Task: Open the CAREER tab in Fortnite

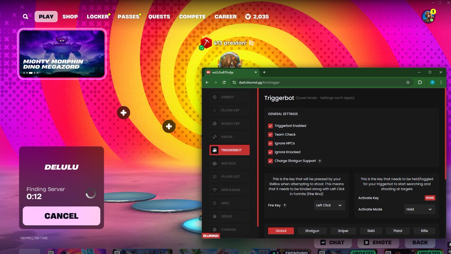Action: point(225,17)
